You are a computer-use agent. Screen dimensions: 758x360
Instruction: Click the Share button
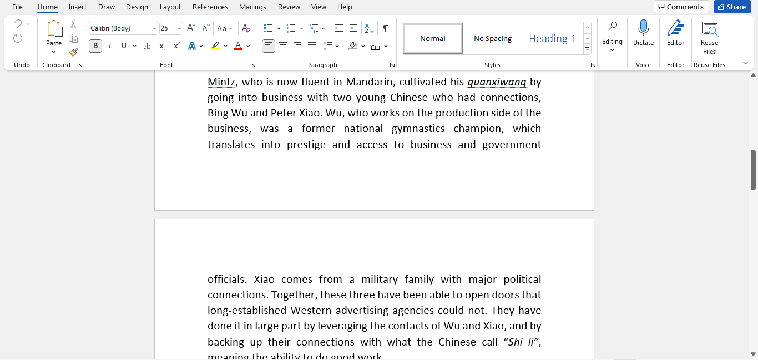pos(732,7)
